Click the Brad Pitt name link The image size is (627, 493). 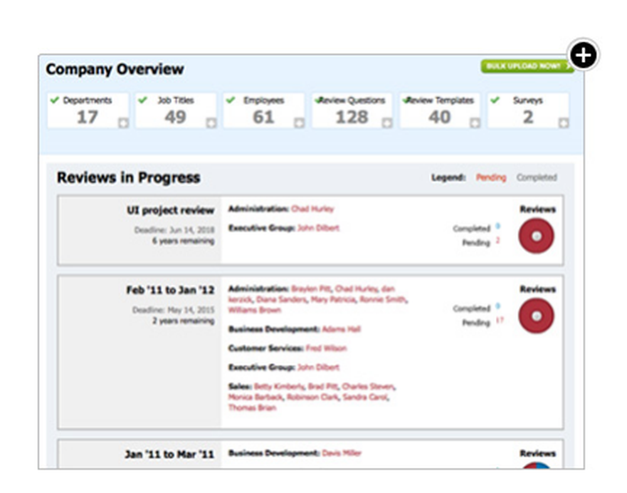click(x=323, y=387)
